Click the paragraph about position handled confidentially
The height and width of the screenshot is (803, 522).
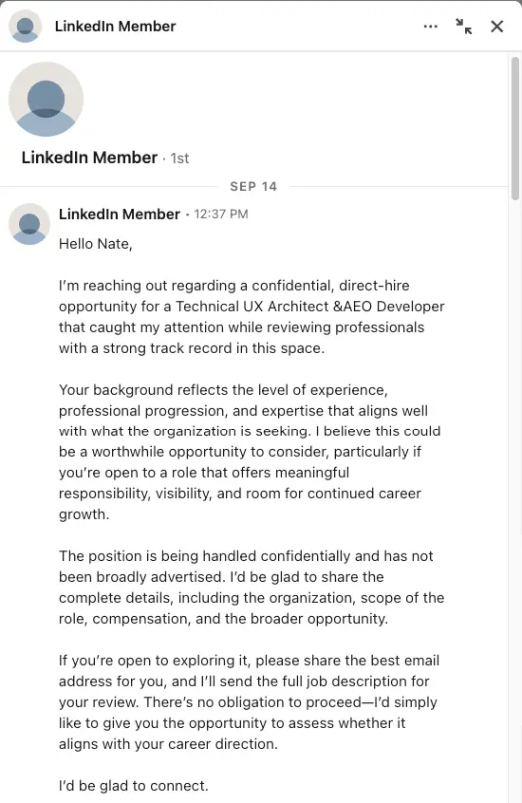[252, 588]
